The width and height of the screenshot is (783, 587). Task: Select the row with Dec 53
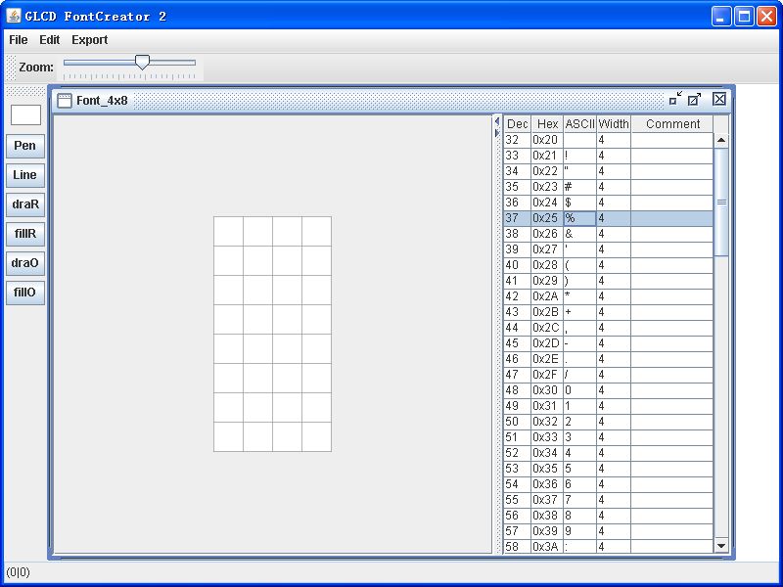coord(608,469)
